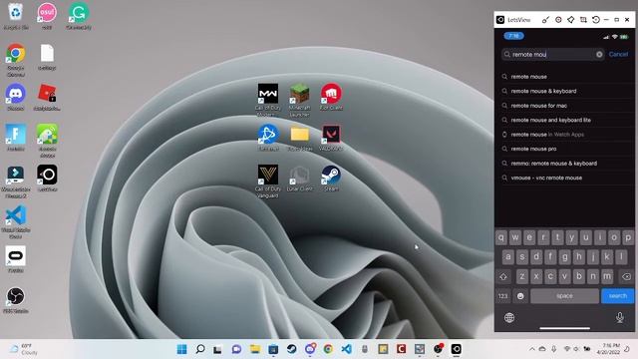Tap the blue search key
The width and height of the screenshot is (638, 359).
[617, 296]
